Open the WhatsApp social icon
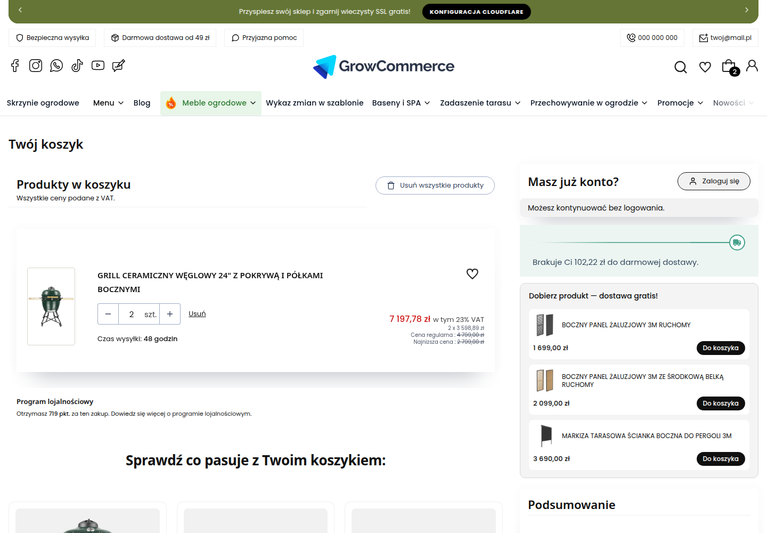This screenshot has height=533, width=767. (56, 66)
